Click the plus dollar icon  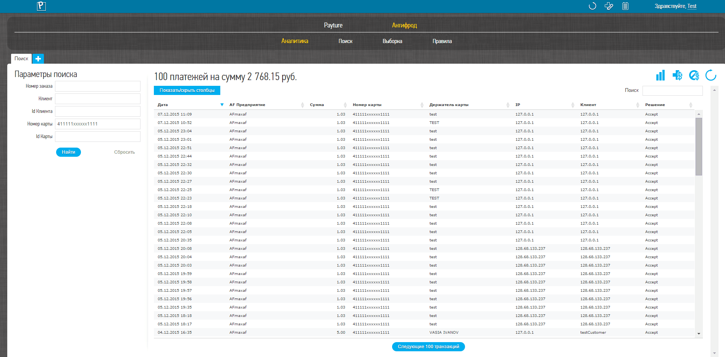point(677,76)
